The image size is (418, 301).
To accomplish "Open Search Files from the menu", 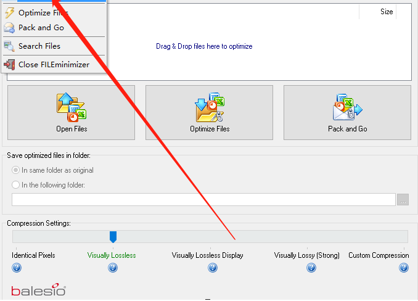I will [54, 46].
